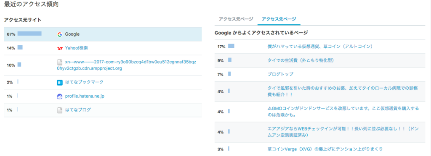Open the 草コイン（アルトコイン） article link
The width and height of the screenshot is (431, 156).
click(320, 47)
